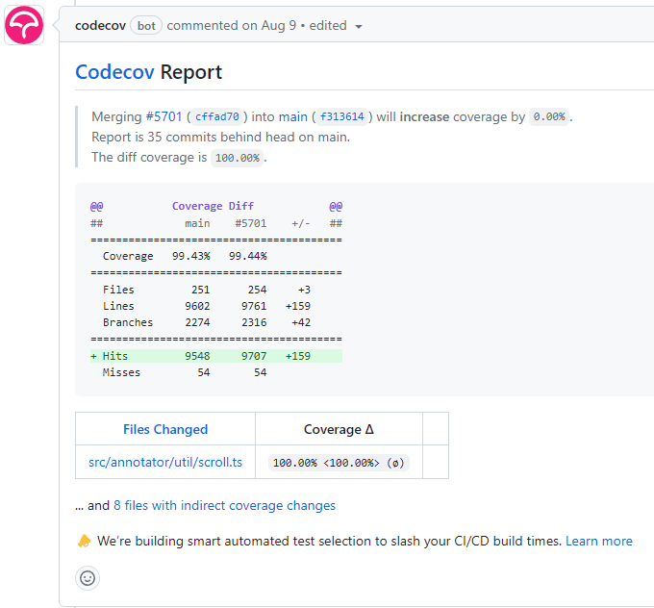
Task: Click 'Report is 35 commits behind' text
Action: click(220, 137)
